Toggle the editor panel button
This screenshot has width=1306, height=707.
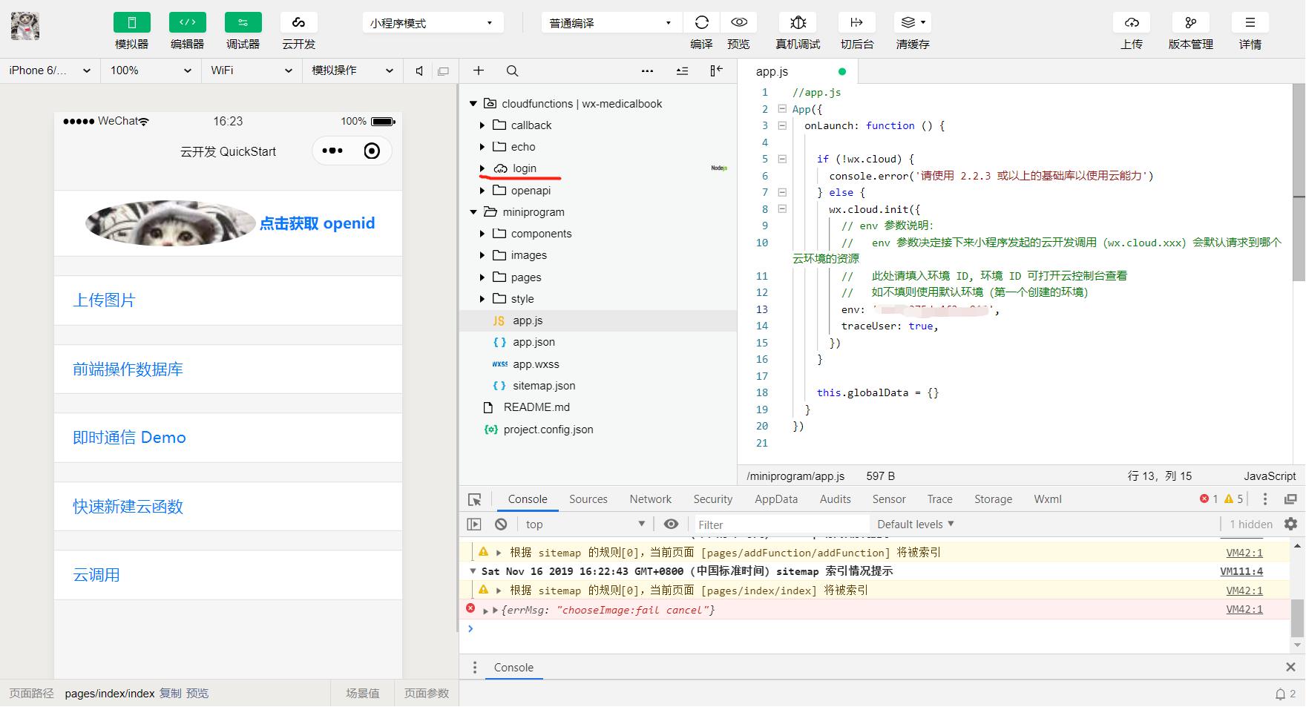click(x=187, y=22)
